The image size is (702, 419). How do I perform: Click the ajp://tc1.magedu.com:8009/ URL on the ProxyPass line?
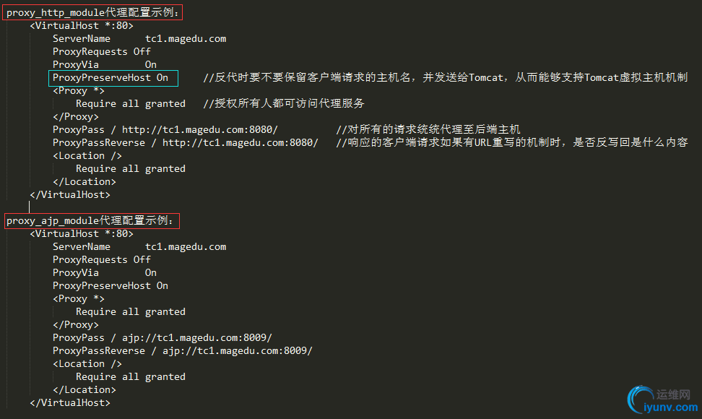coord(197,338)
